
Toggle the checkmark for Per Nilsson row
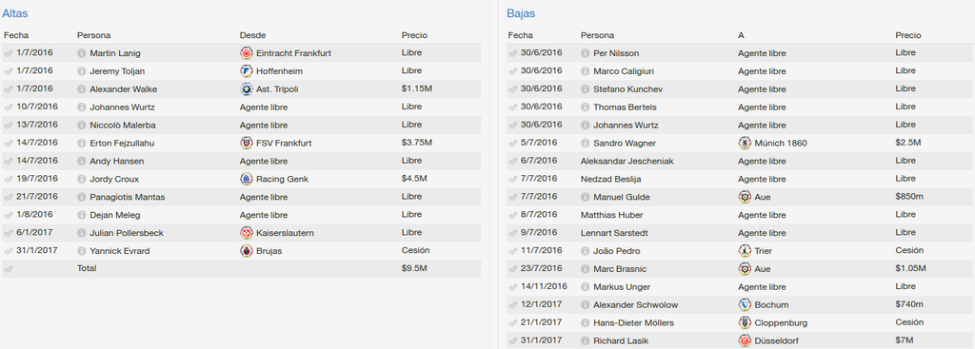512,53
